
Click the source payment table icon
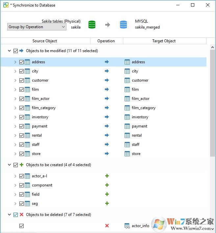[27, 126]
